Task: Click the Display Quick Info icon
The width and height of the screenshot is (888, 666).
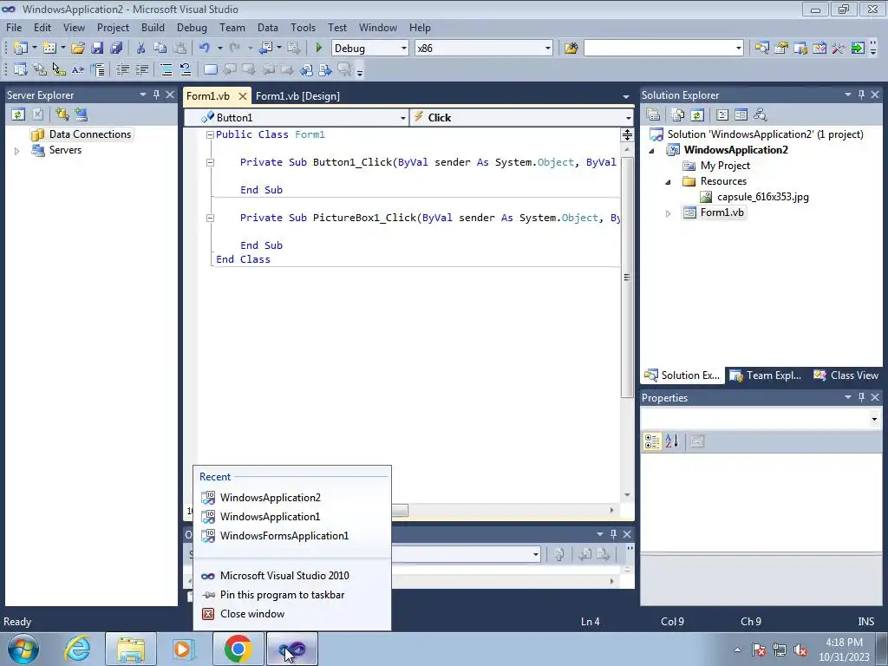Action: pos(58,69)
